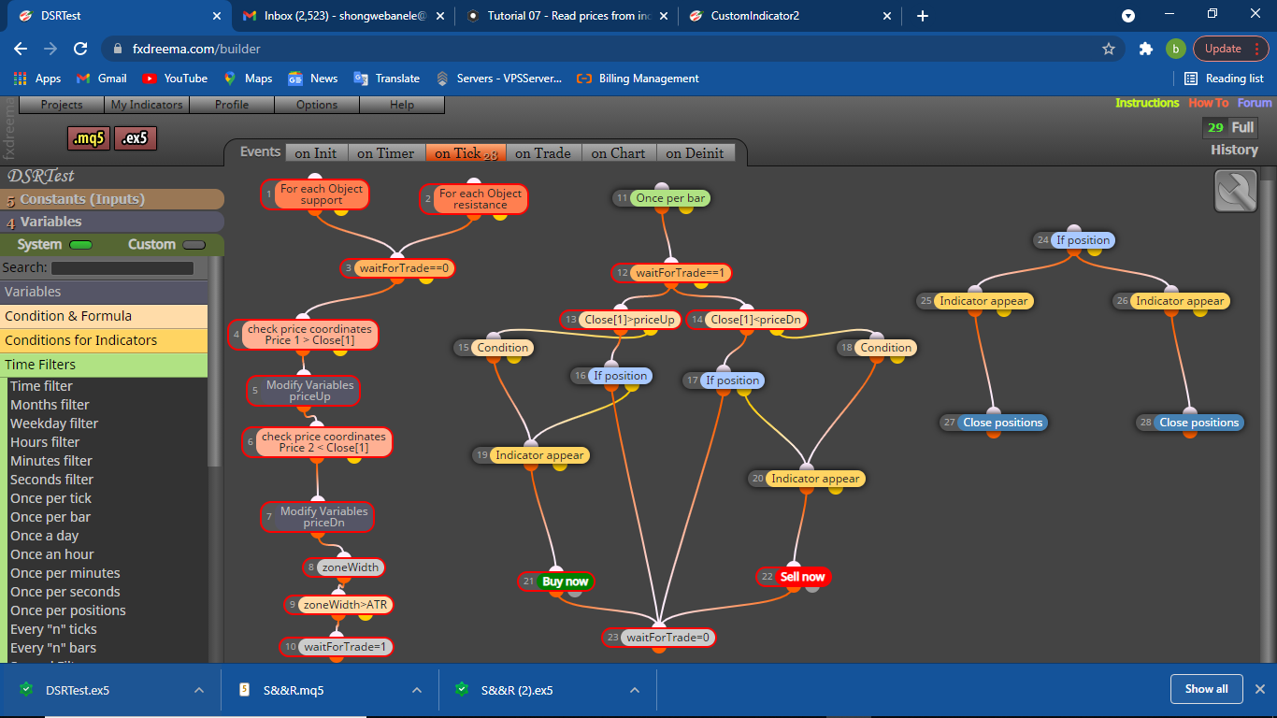Open the How To link
Viewport: 1277px width, 718px height.
[1209, 103]
